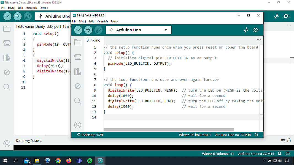Open Debug panel in Taktowanie sidebar
The width and height of the screenshot is (294, 165).
(x=7, y=72)
